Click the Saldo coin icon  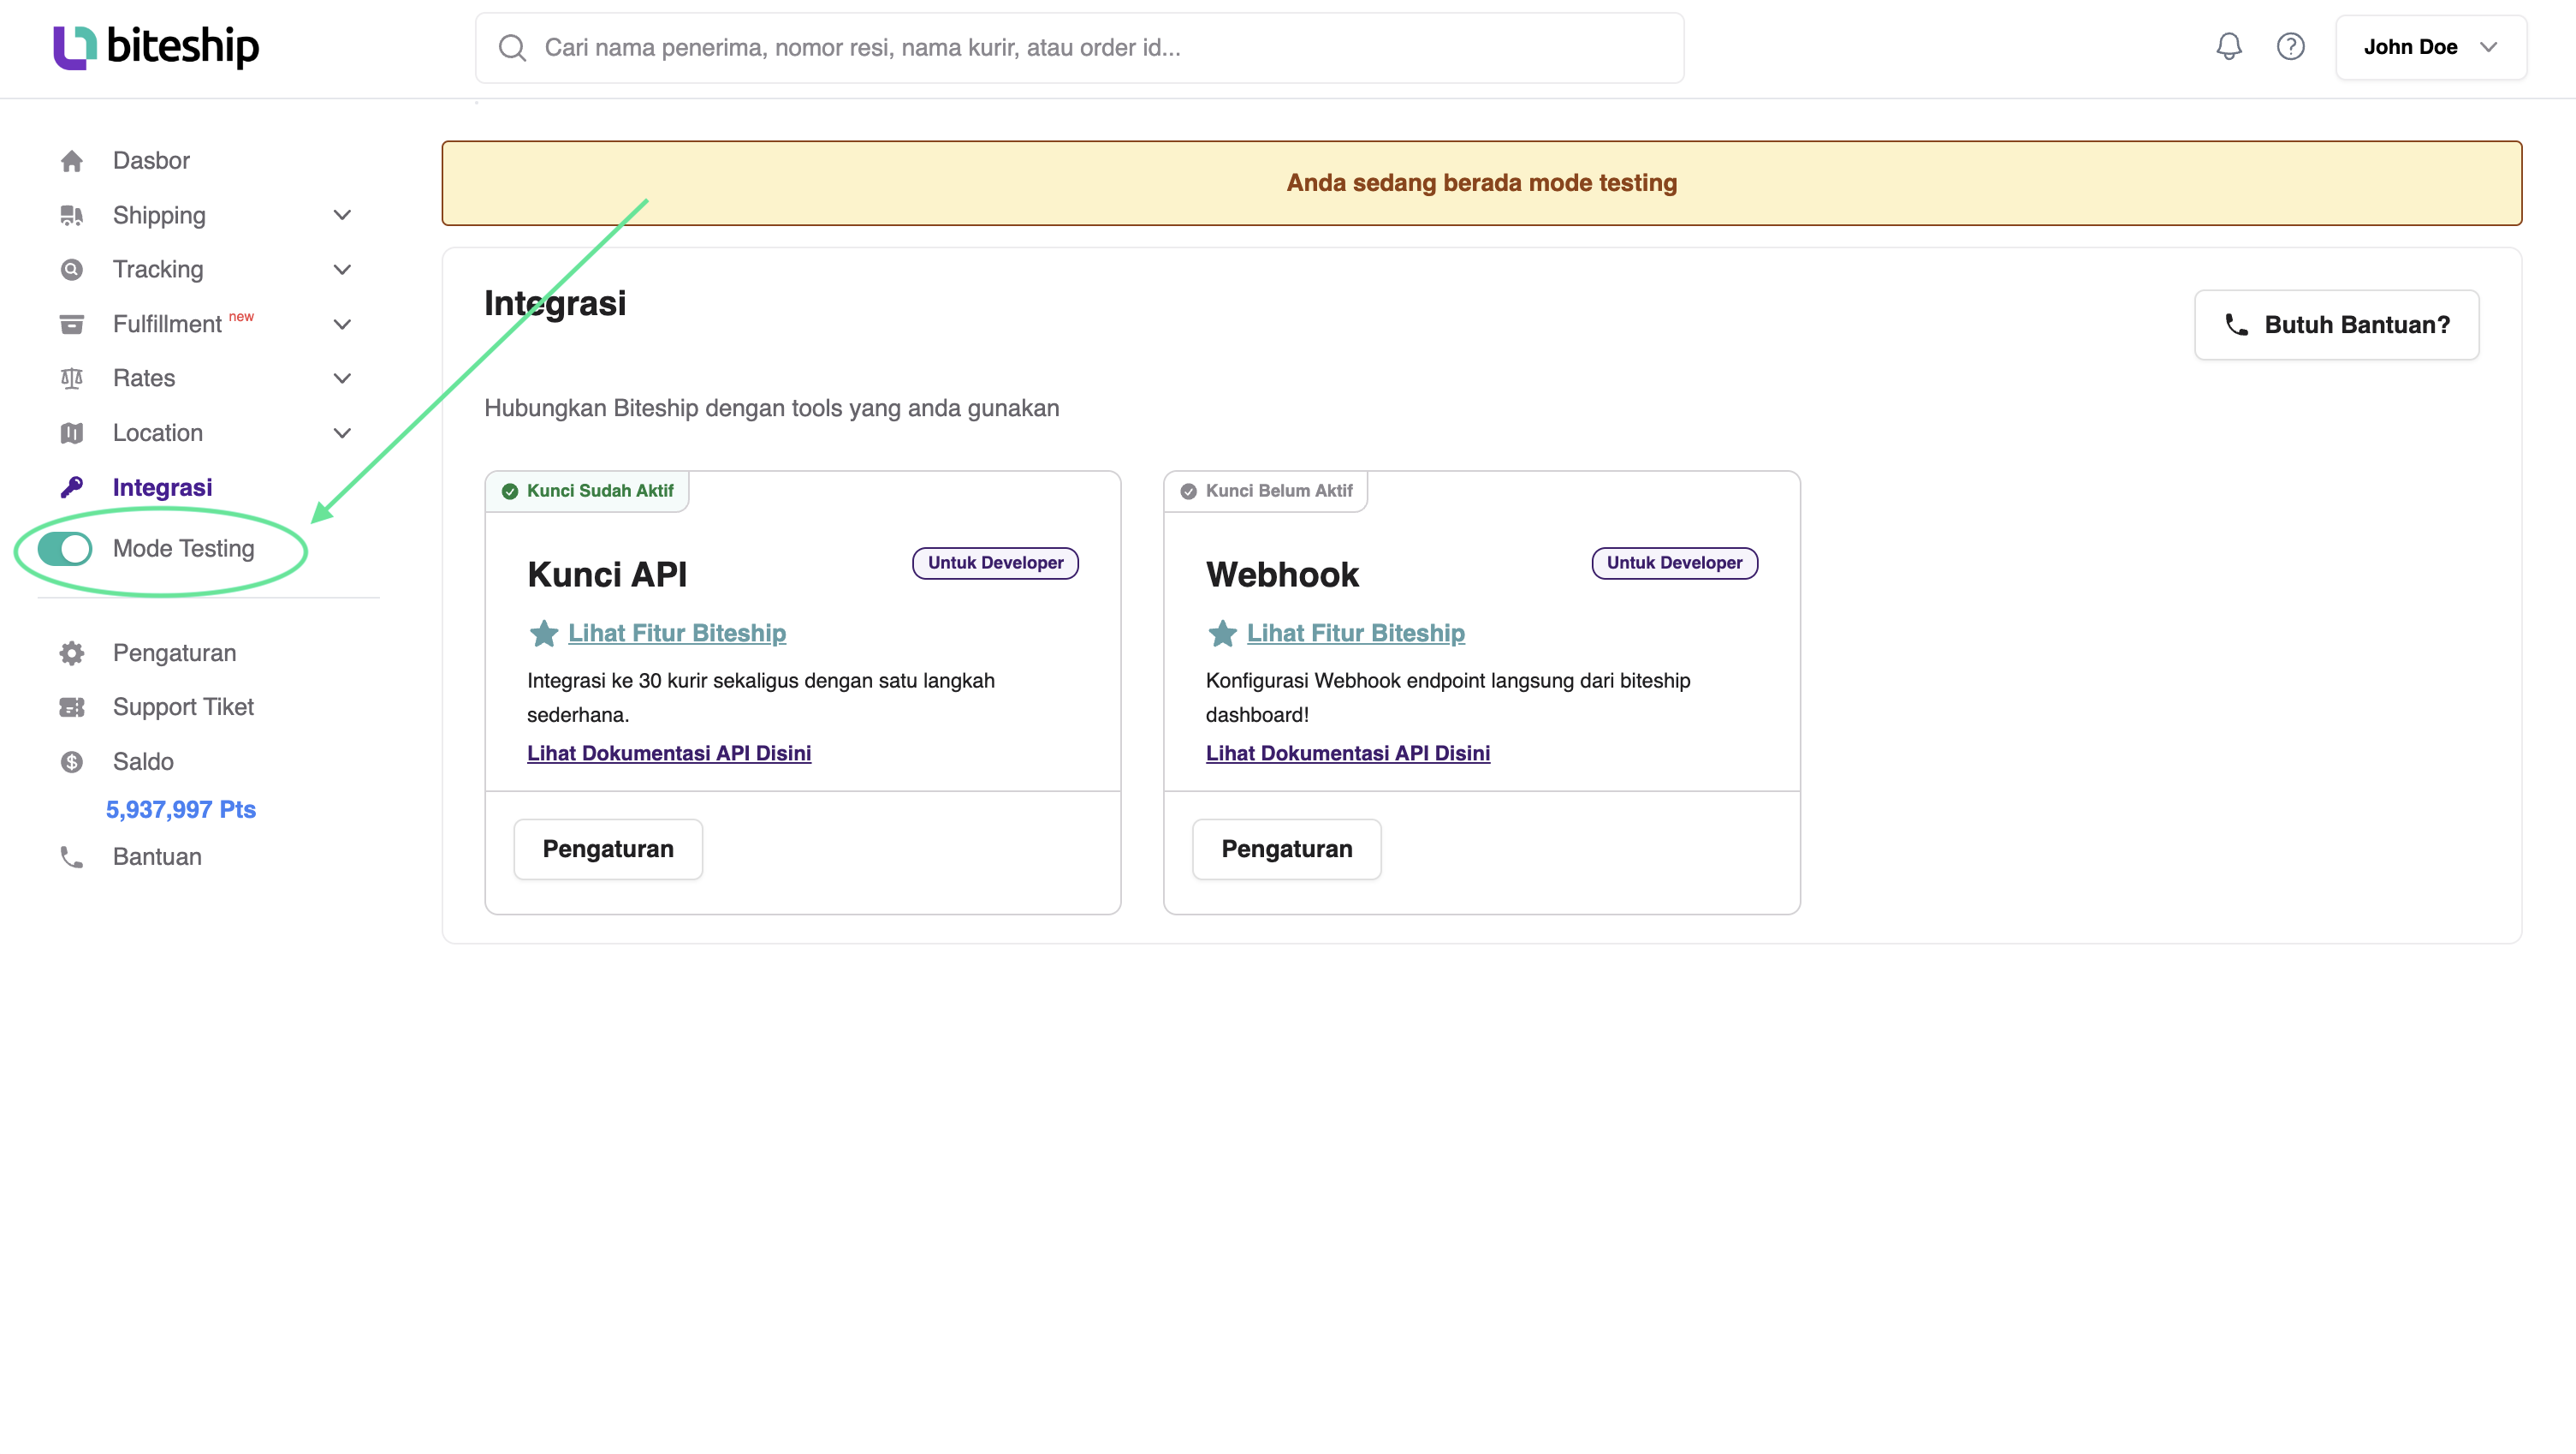(x=72, y=761)
